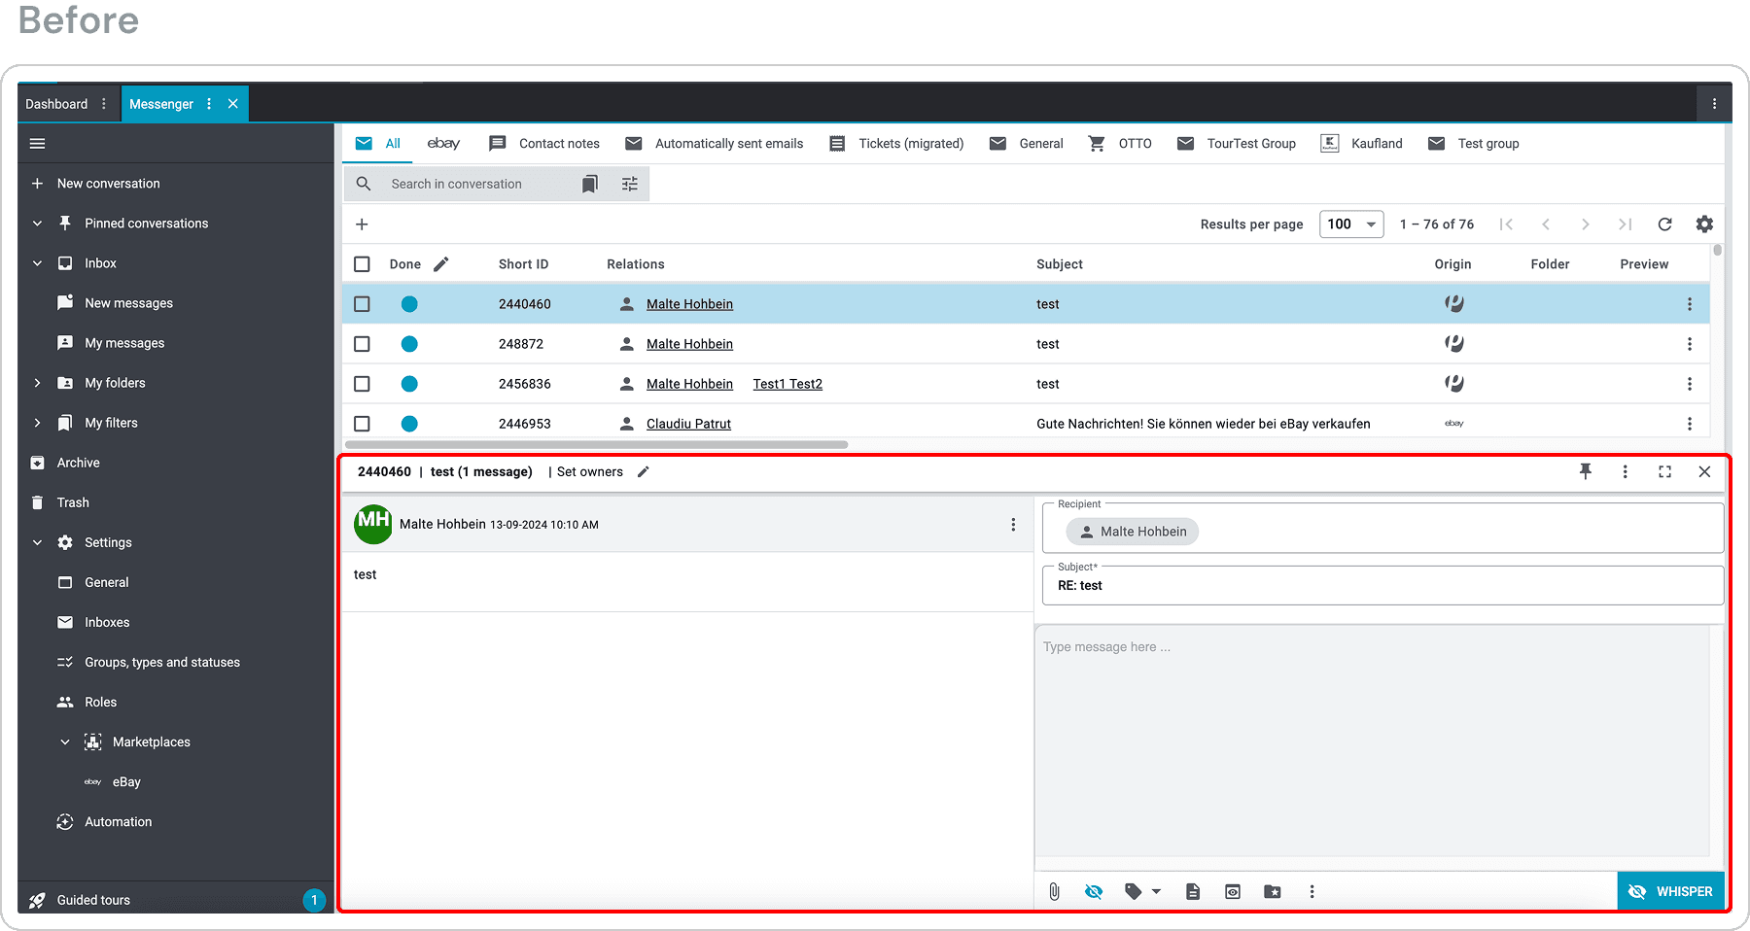Screen dimensions: 1750x931
Task: Click the WHISPER send button
Action: pyautogui.click(x=1671, y=891)
